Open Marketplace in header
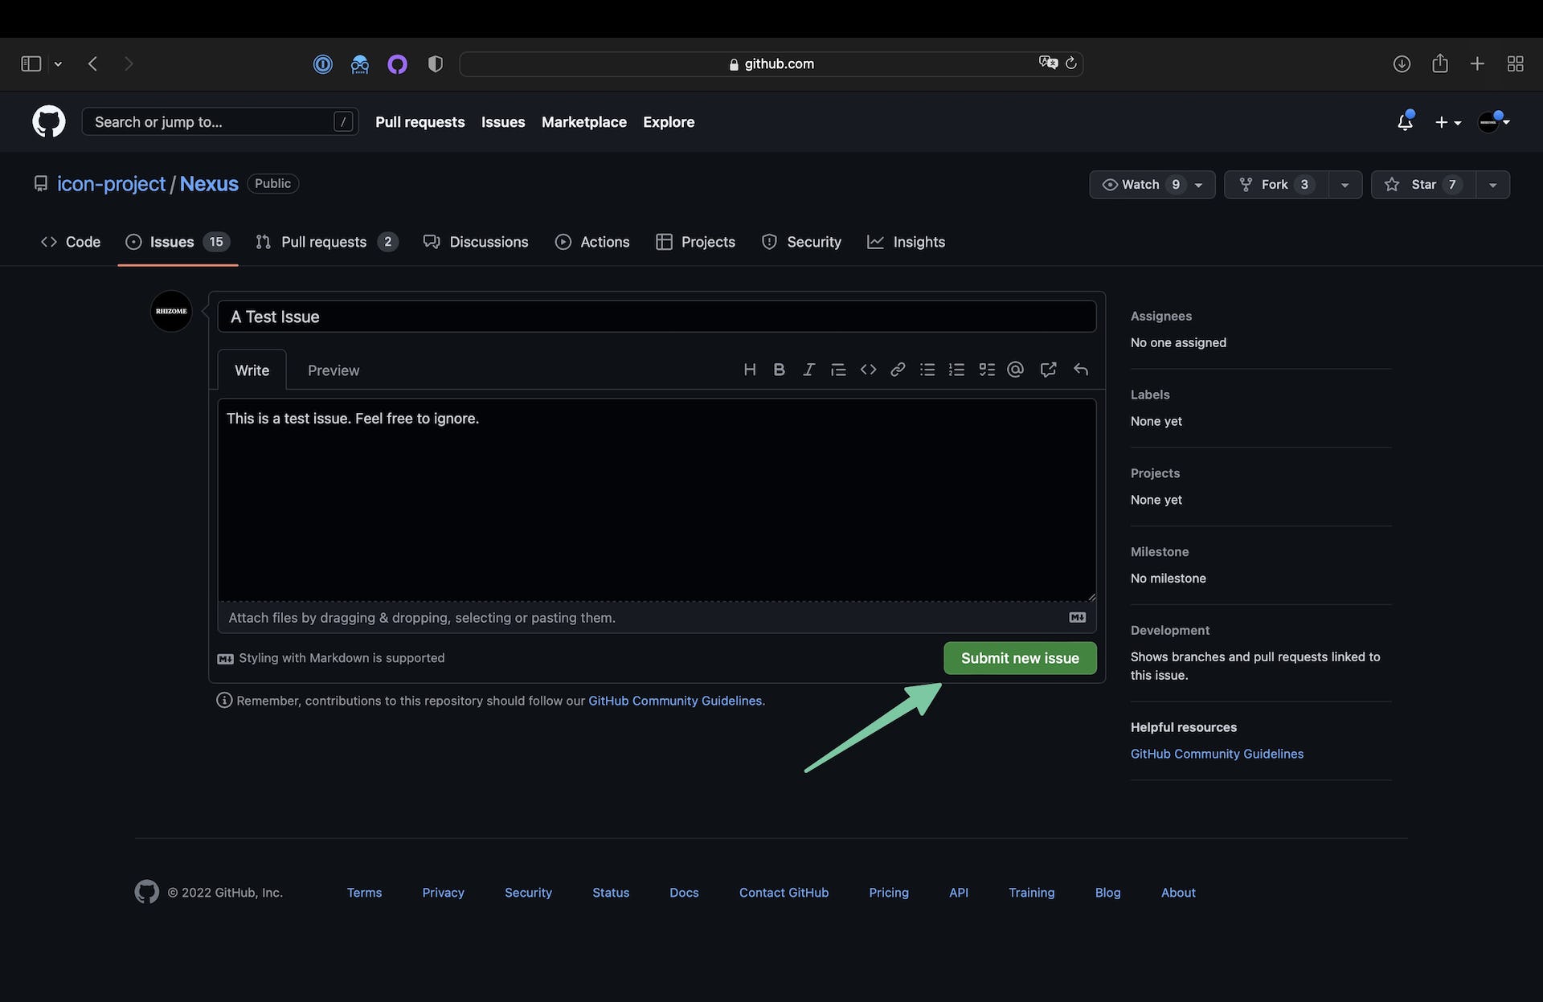 click(x=584, y=122)
